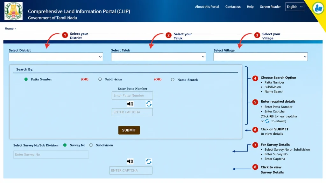The image size is (326, 183).
Task: Focus the Enter Patta Number field
Action: tap(132, 95)
